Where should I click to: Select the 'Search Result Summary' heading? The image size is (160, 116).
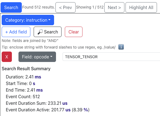26,69
